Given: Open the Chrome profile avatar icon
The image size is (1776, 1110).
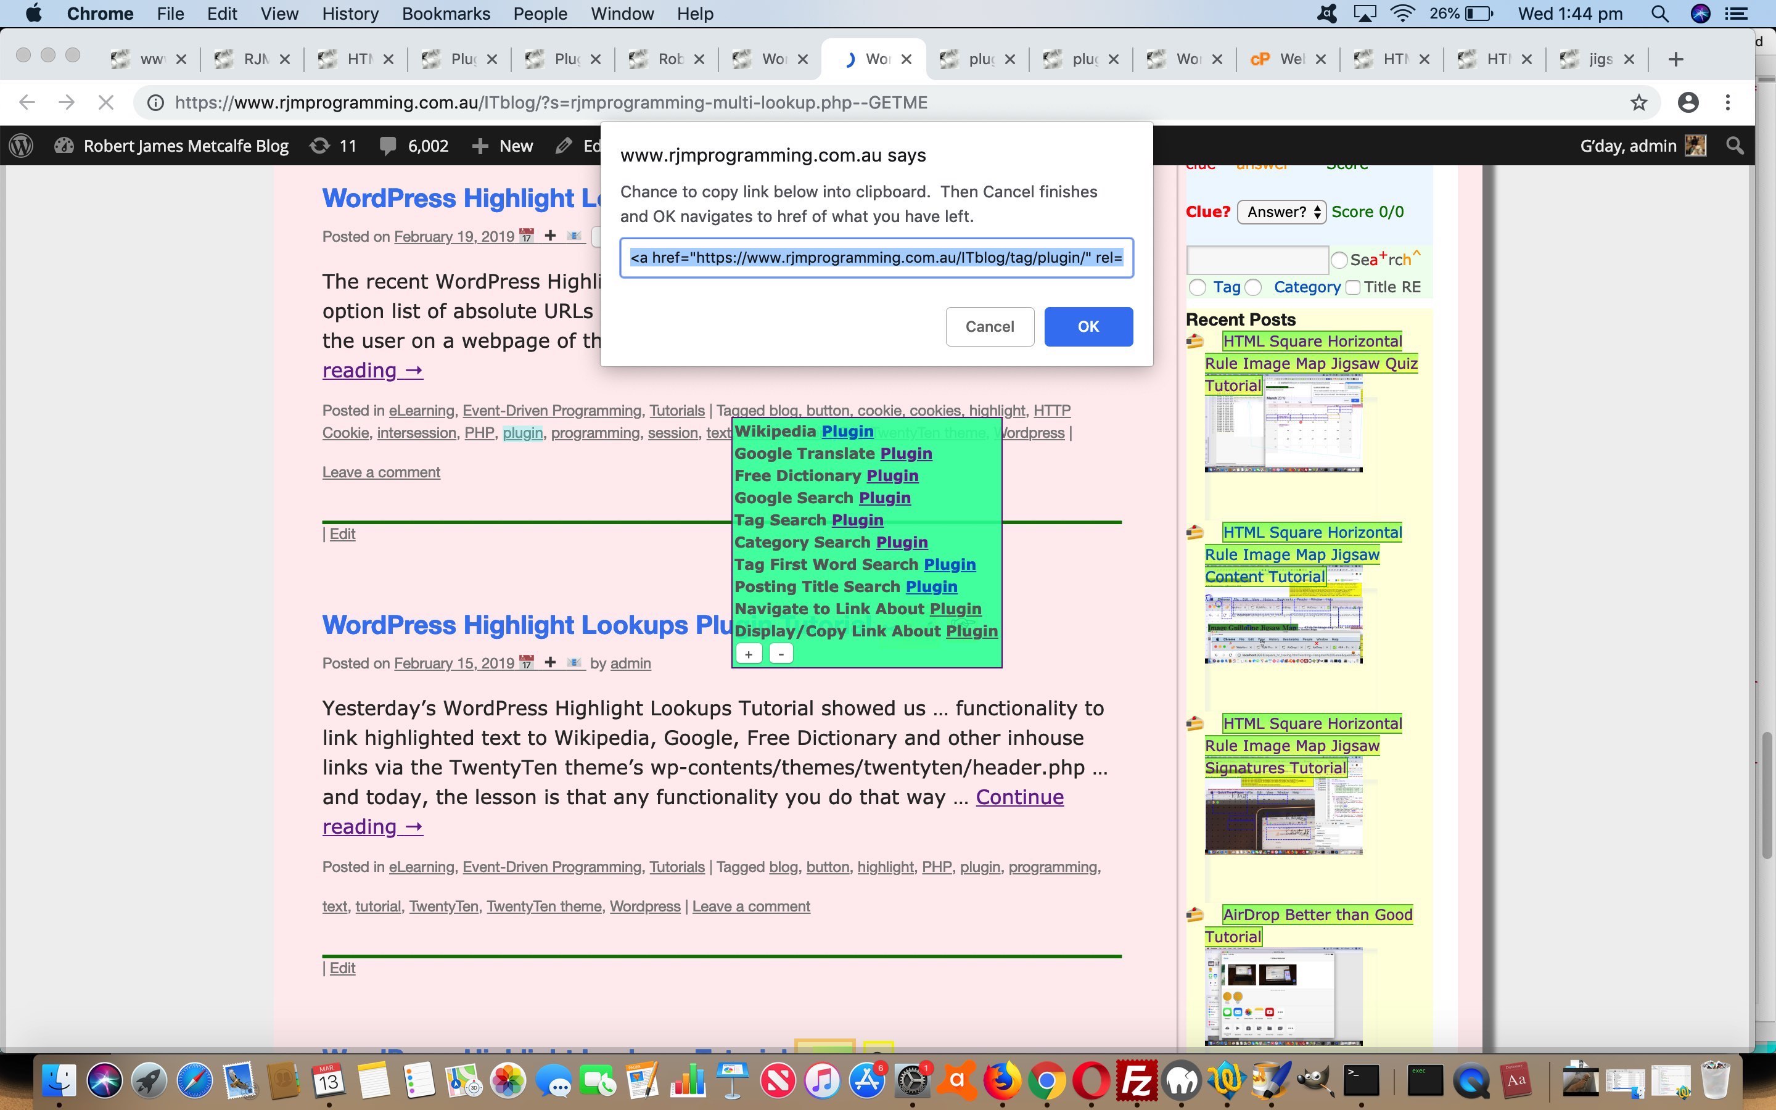Looking at the screenshot, I should pyautogui.click(x=1688, y=103).
